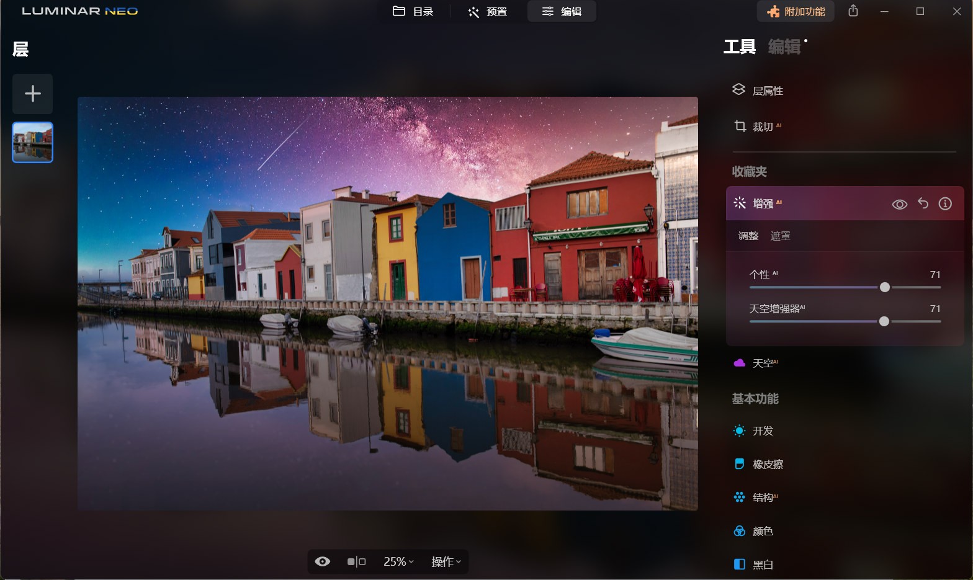Click the 天空增强器 slider value 71
Screen dimensions: 973x580
pyautogui.click(x=935, y=308)
